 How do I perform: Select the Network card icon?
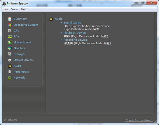click(x=10, y=78)
